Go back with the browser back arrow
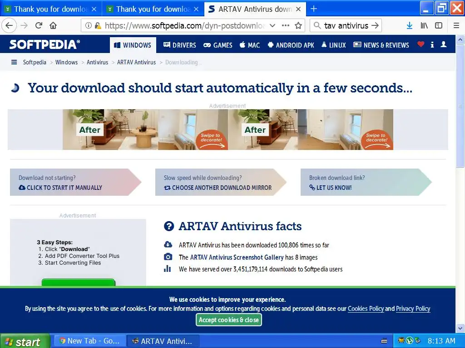The image size is (465, 348). tap(9, 25)
